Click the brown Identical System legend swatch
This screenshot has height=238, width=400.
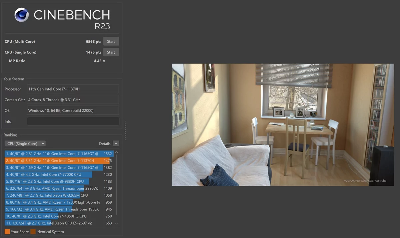33,232
